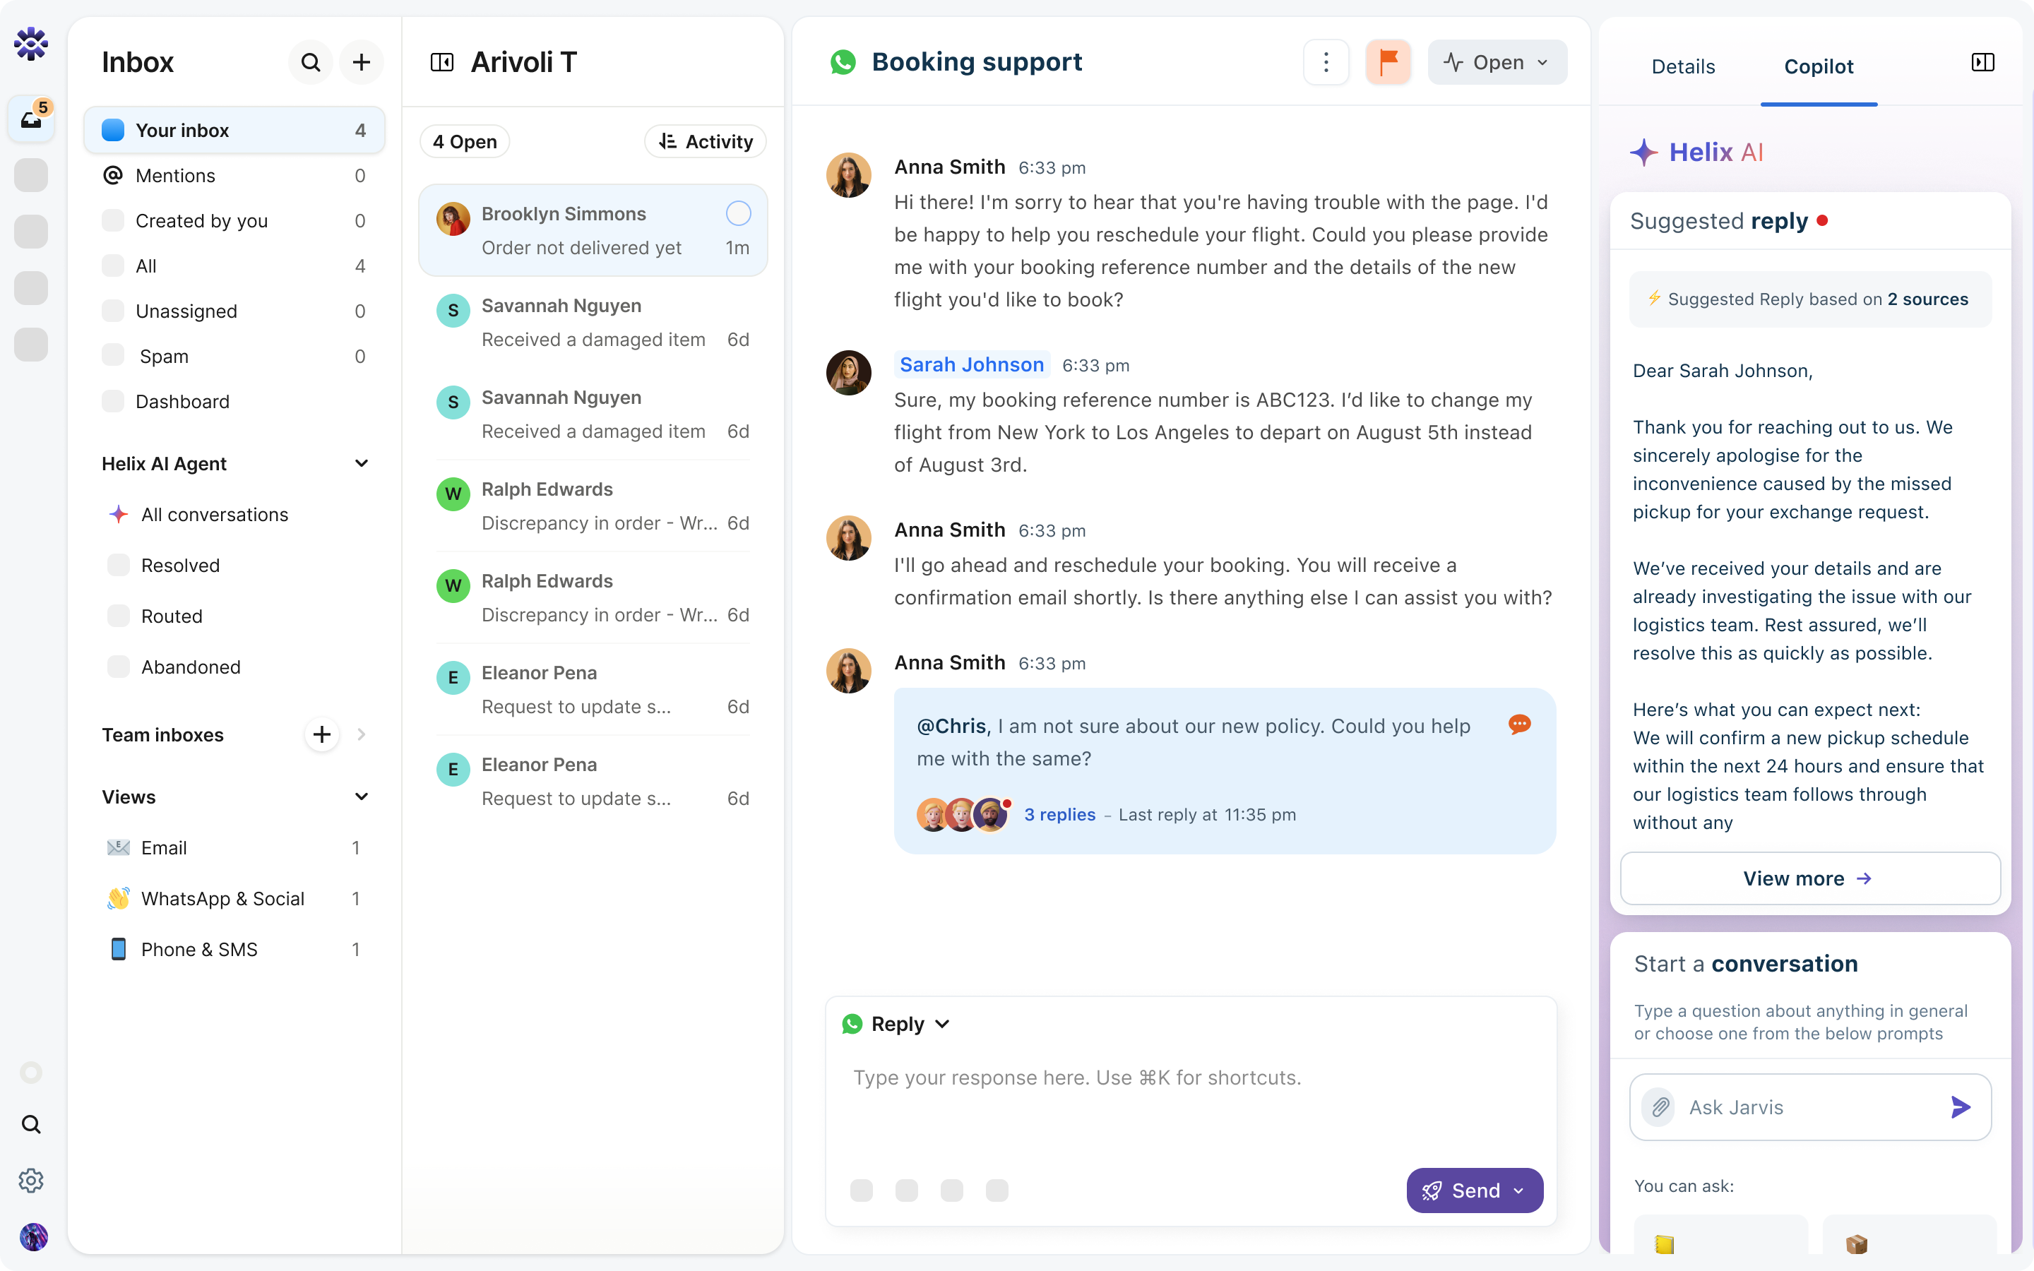This screenshot has width=2034, height=1271.
Task: Open the three-dot menu in Booking support header
Action: 1326,61
